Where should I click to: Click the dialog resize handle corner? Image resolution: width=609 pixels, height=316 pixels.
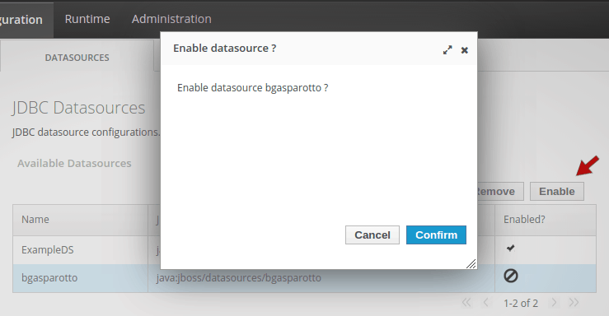471,264
